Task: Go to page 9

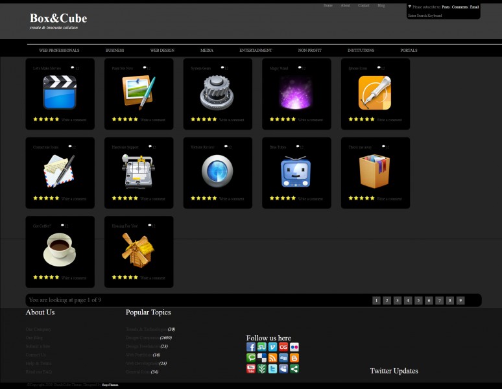Action: click(460, 300)
